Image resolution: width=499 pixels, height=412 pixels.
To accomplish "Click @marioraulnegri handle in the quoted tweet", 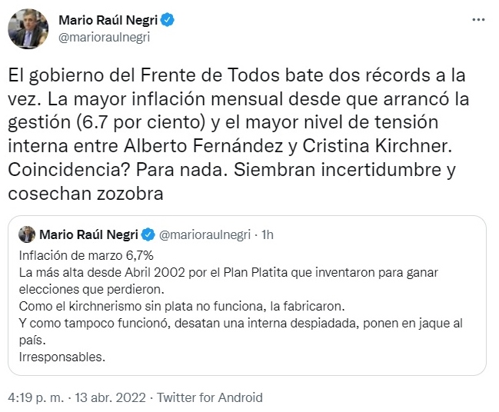I will (x=205, y=234).
